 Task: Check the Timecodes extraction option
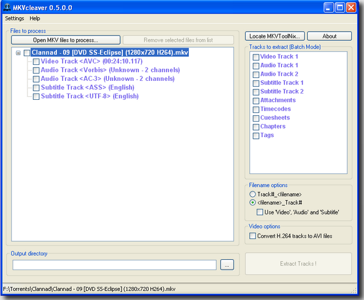(256, 110)
